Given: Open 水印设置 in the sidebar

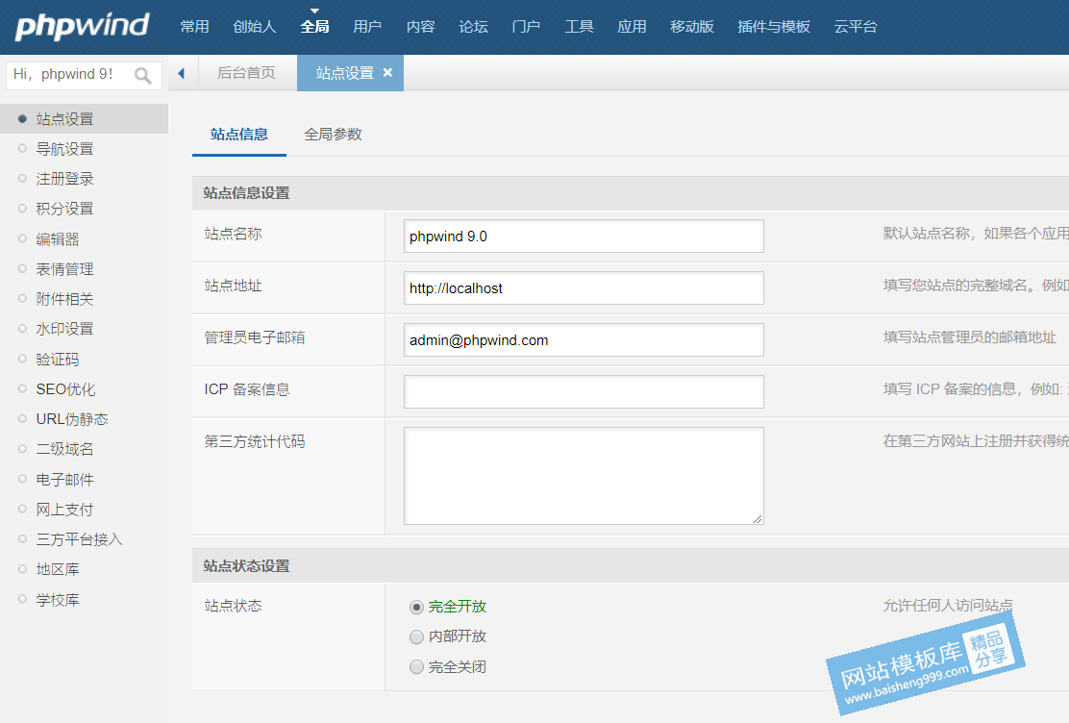Looking at the screenshot, I should click(x=64, y=330).
